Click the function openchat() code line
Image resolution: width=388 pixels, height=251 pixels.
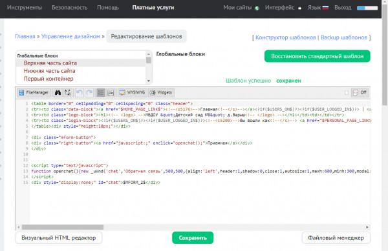coord(200,171)
